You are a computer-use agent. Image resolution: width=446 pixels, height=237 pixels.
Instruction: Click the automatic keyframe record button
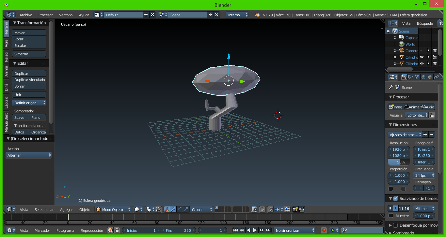[324, 230]
